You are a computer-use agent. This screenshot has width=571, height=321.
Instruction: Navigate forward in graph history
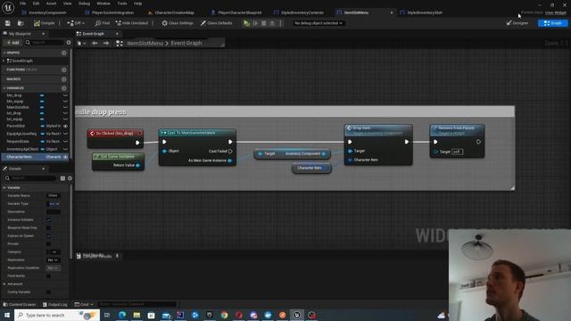coord(106,44)
